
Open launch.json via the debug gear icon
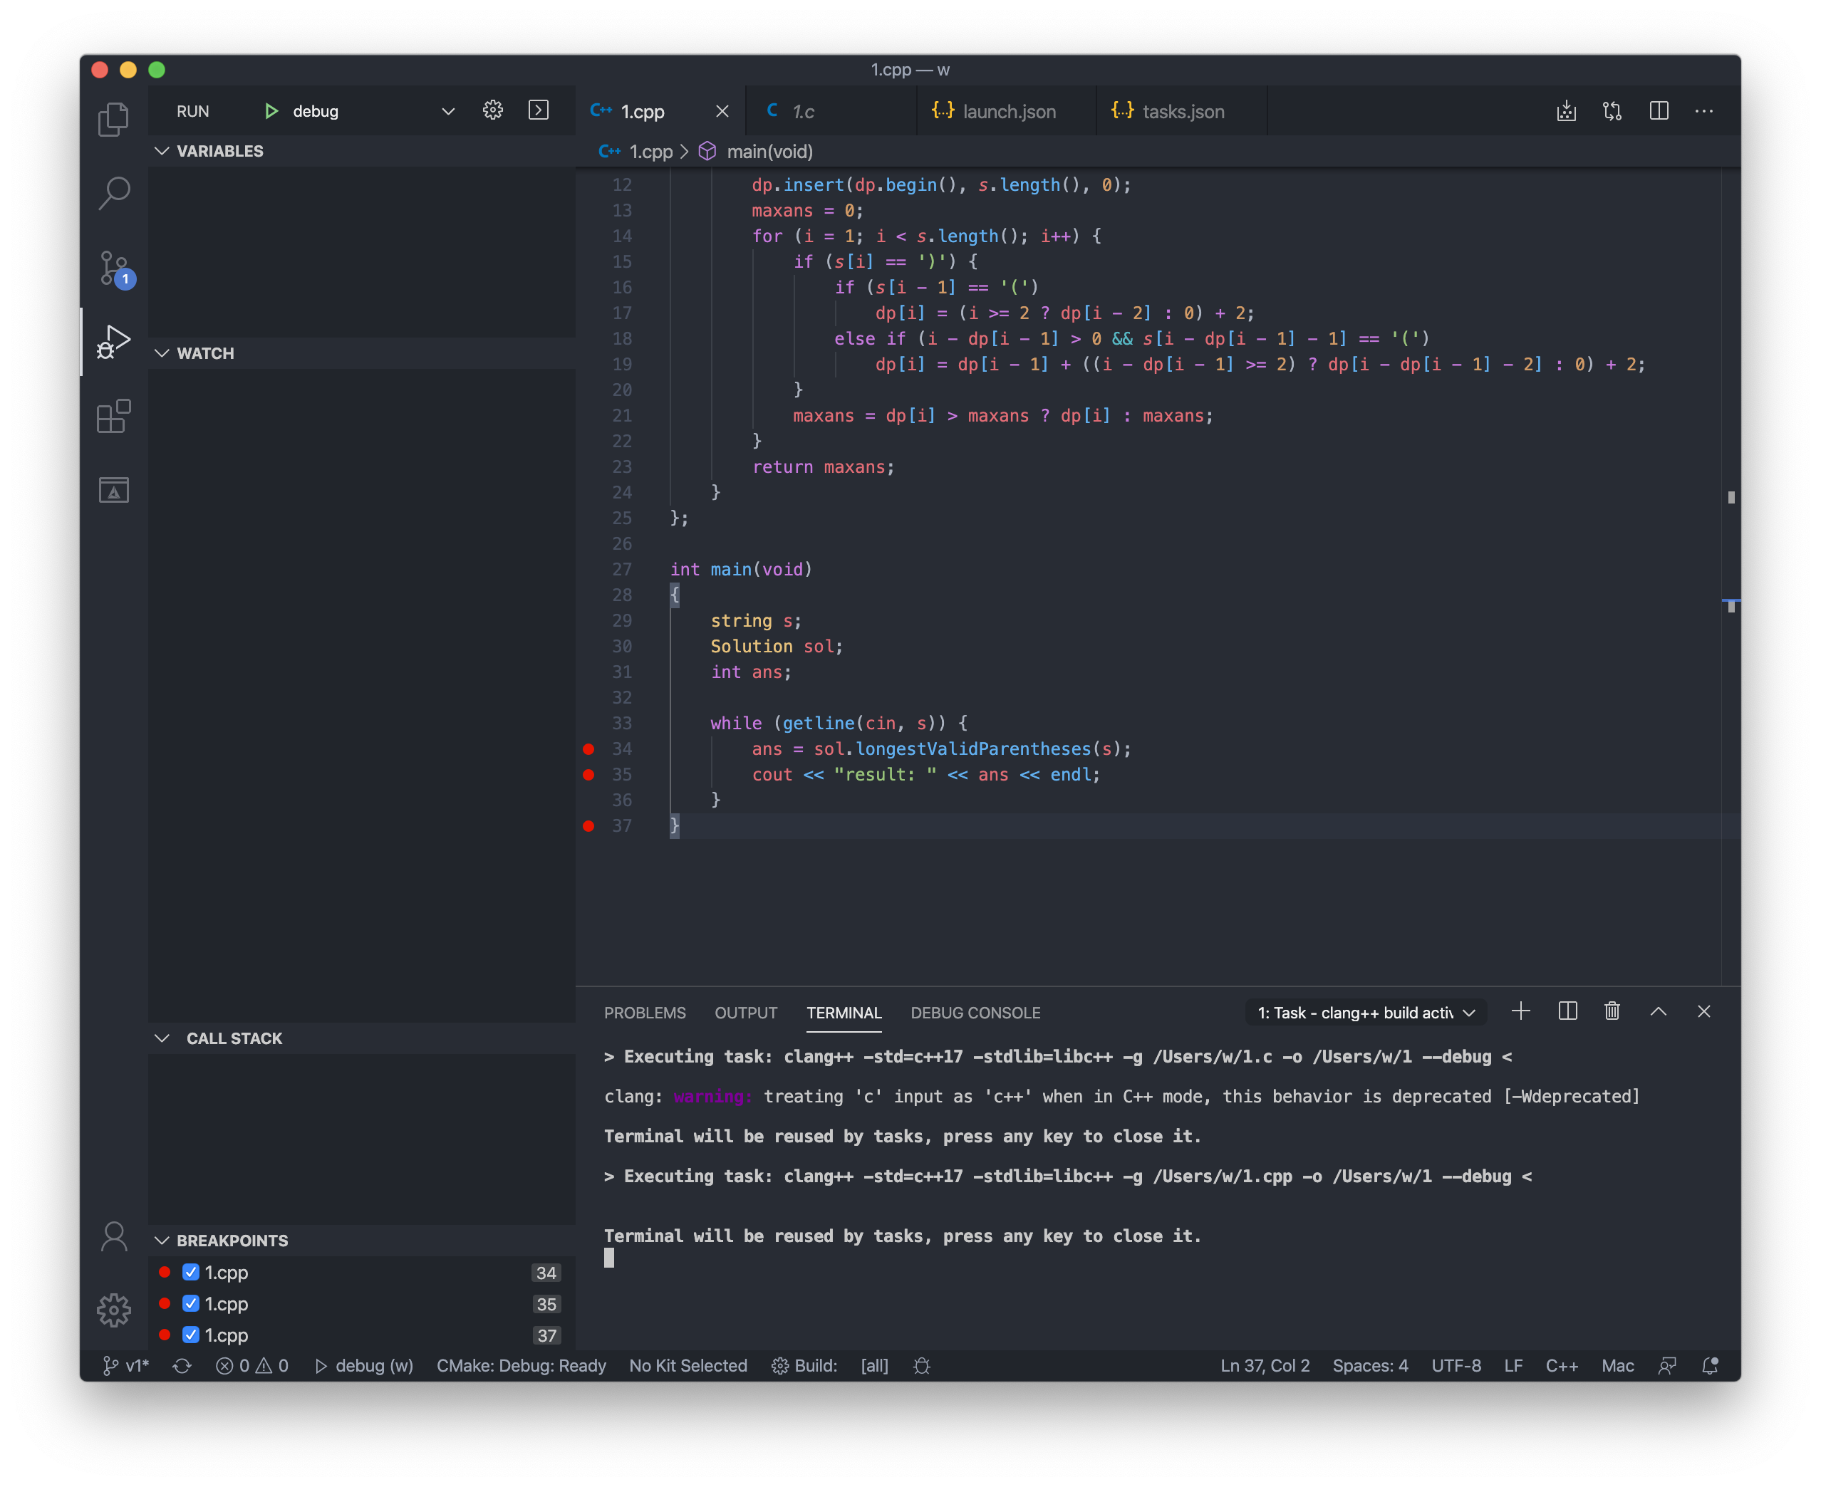(493, 110)
